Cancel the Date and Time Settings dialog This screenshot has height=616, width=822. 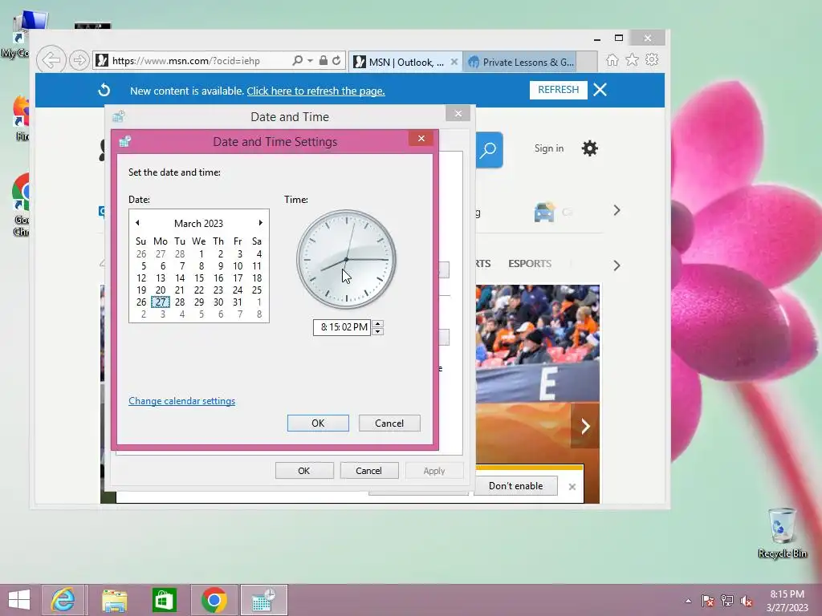tap(389, 423)
